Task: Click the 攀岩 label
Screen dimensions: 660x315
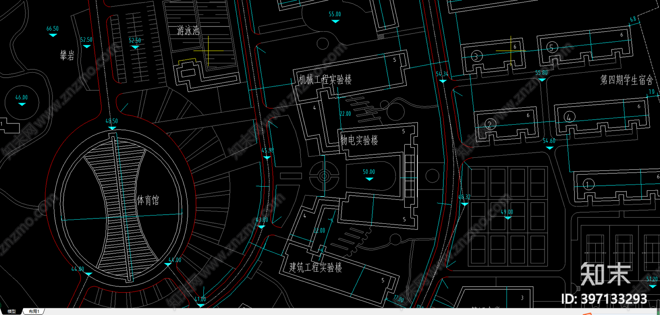Action: [67, 55]
